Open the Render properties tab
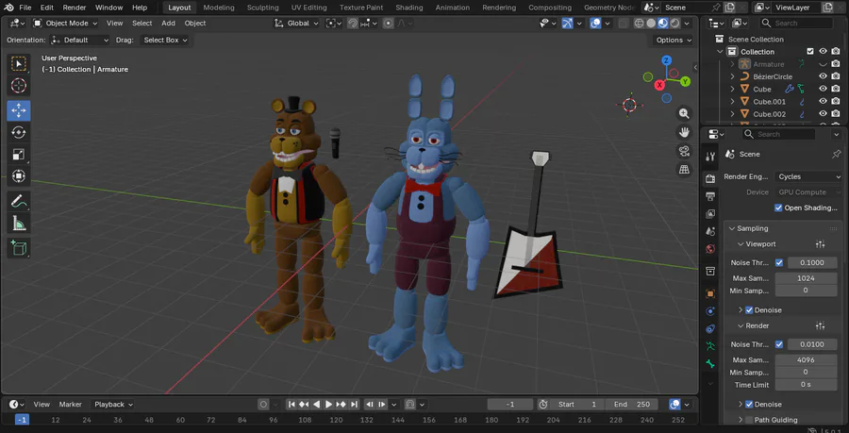 point(710,179)
